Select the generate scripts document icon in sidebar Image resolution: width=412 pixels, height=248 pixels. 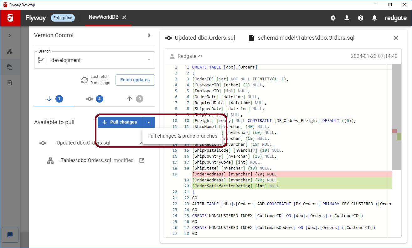10,82
